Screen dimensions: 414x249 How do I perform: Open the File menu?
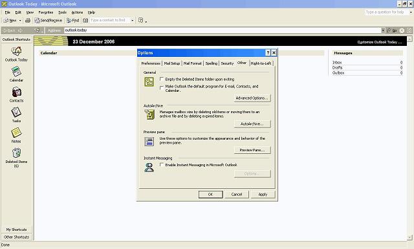[x=7, y=12]
